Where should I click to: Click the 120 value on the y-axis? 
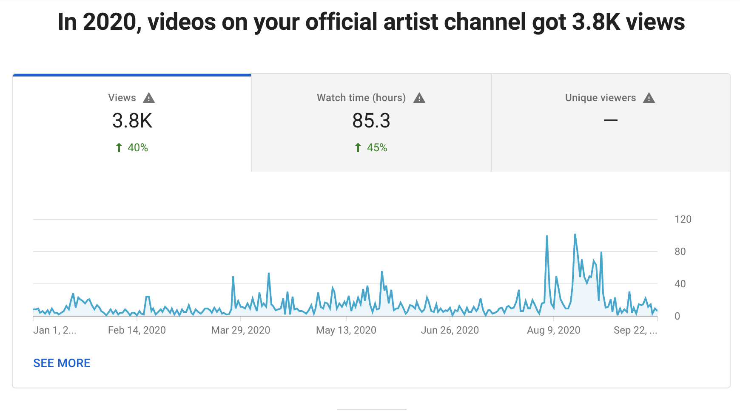[x=683, y=219]
